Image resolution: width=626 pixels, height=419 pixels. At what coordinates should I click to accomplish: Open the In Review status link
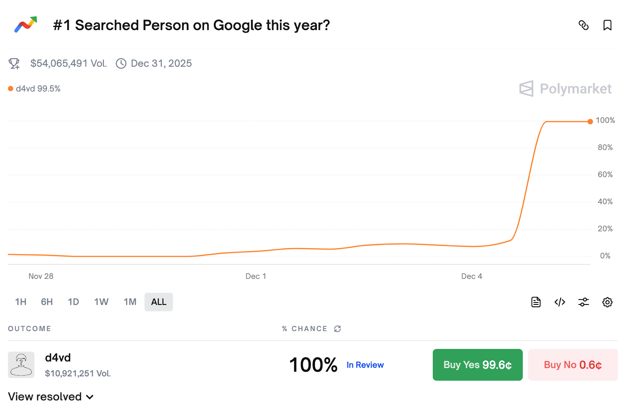(365, 365)
